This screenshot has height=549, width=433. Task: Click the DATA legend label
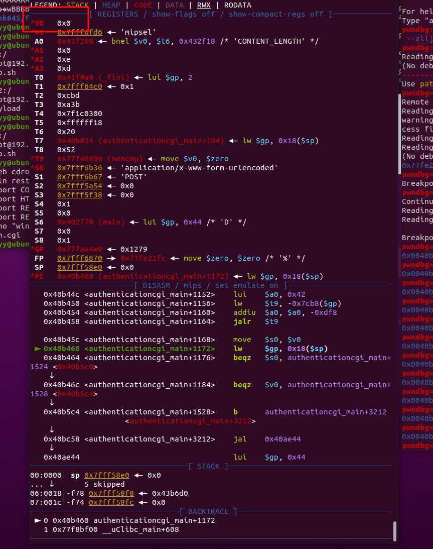pos(175,5)
